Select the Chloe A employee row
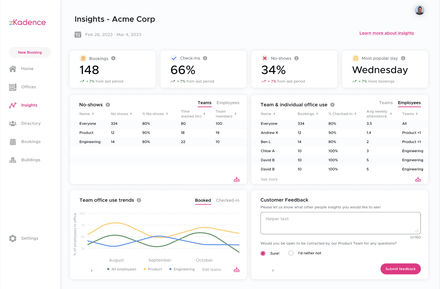440x289 pixels. click(x=339, y=151)
